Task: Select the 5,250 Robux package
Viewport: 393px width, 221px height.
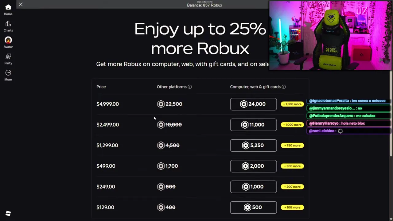Action: [x=253, y=145]
